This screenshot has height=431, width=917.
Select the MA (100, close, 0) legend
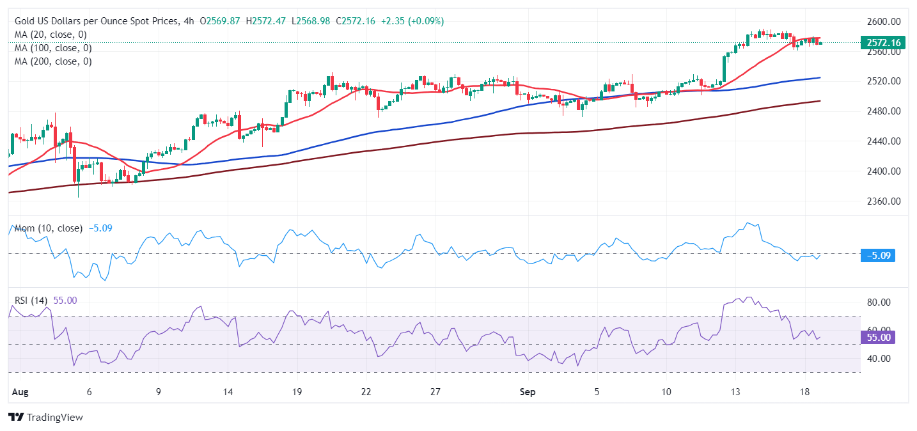click(54, 48)
